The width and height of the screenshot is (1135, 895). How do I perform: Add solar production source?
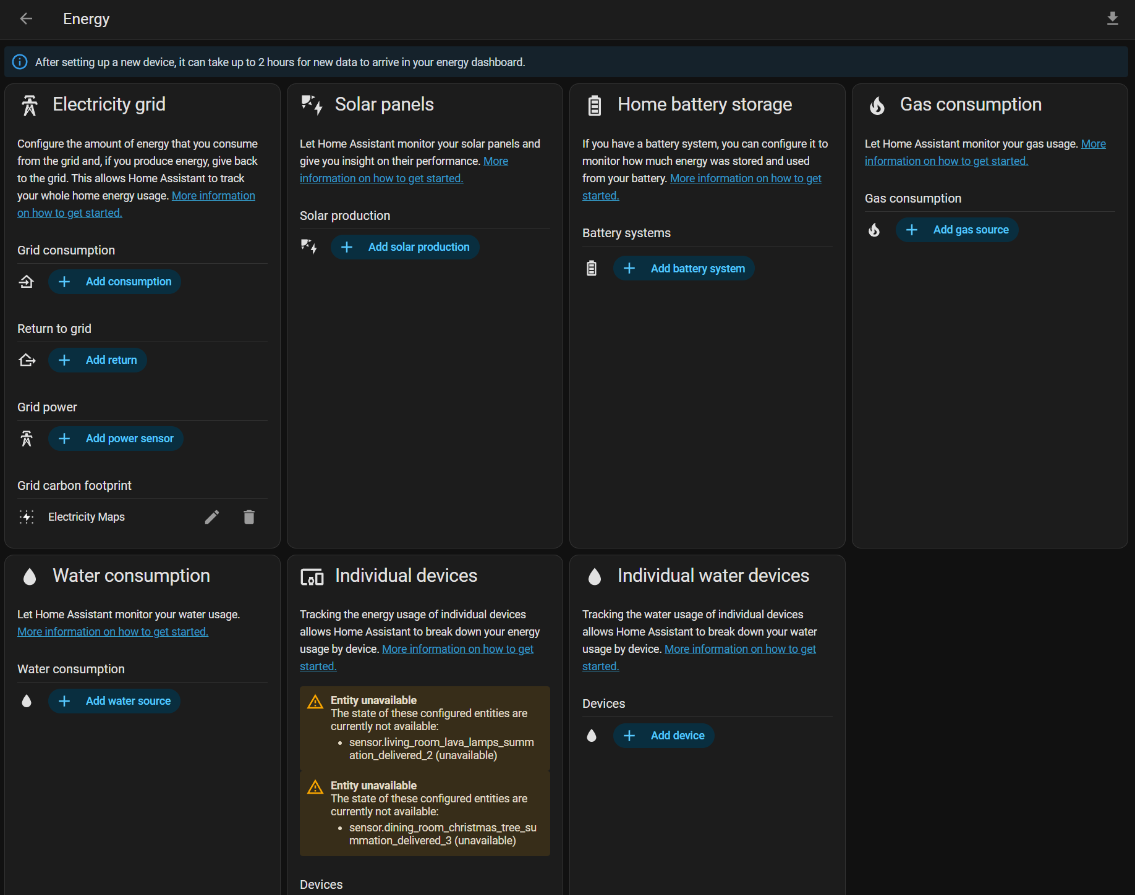pos(406,247)
